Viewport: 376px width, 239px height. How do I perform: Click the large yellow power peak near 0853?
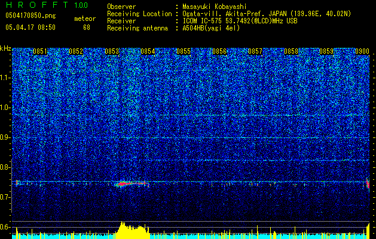pyautogui.click(x=132, y=230)
